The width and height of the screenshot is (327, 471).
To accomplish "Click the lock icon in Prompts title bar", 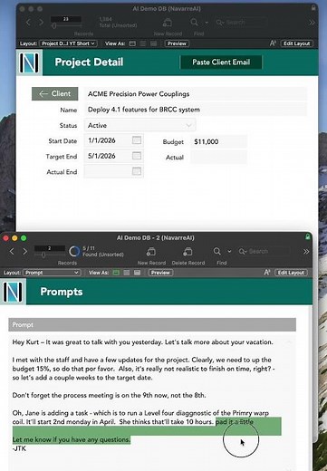I will tap(307, 237).
